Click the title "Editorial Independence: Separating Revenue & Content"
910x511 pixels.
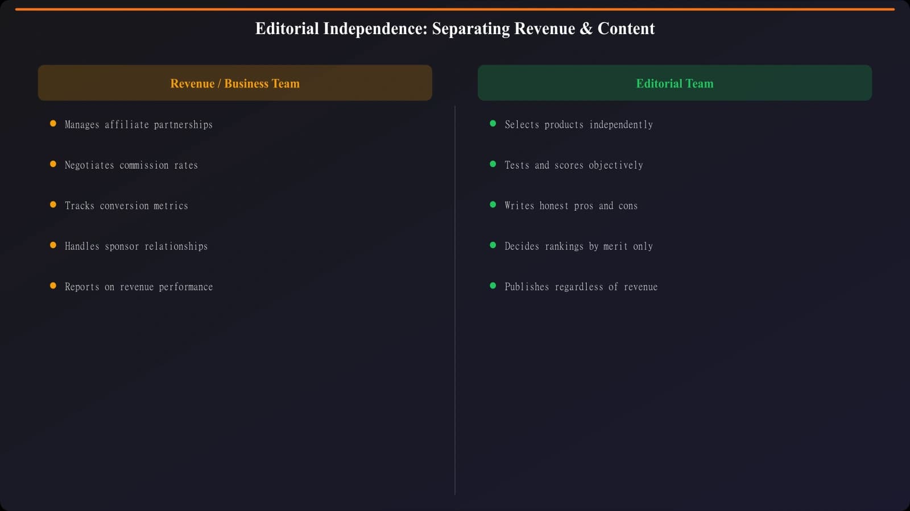tap(455, 28)
